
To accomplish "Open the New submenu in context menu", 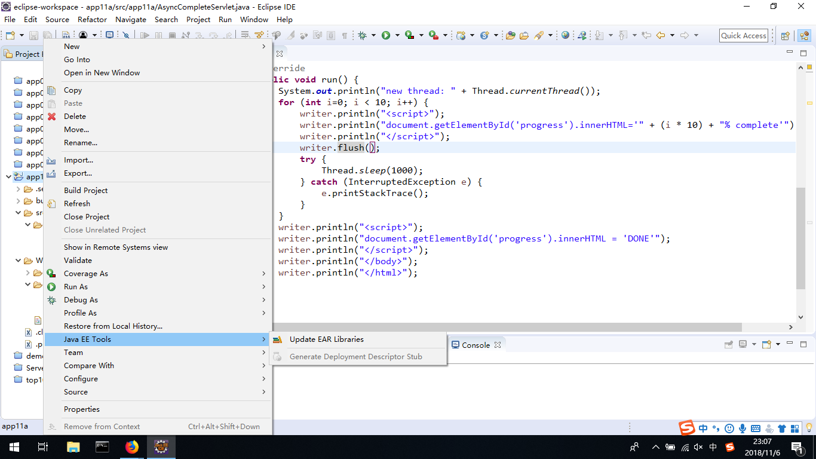I will 158,46.
